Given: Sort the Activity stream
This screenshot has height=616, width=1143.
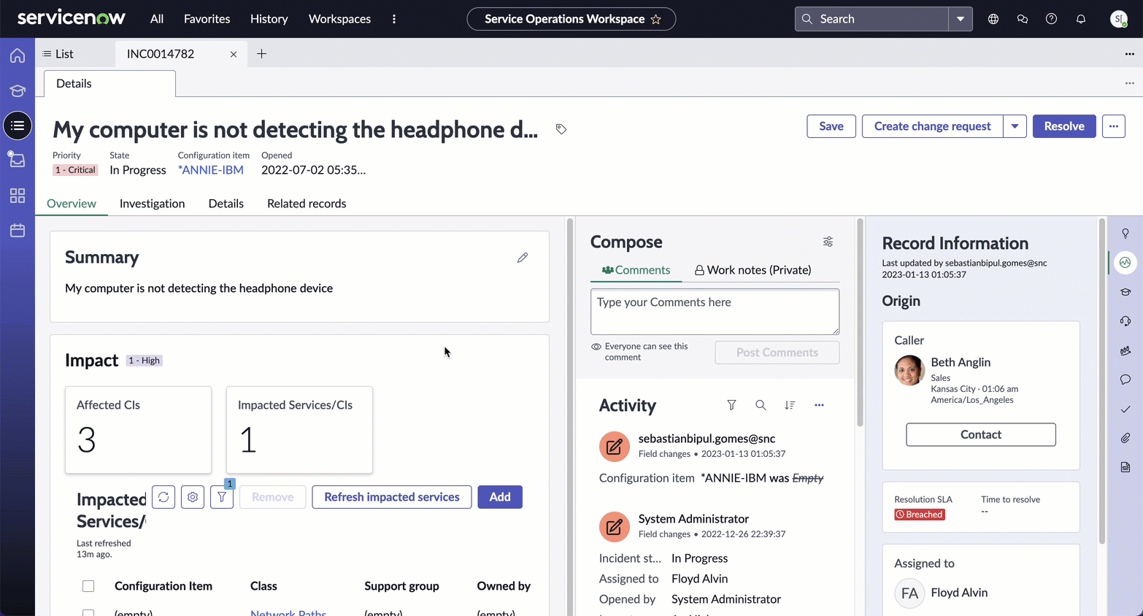Looking at the screenshot, I should pyautogui.click(x=790, y=405).
